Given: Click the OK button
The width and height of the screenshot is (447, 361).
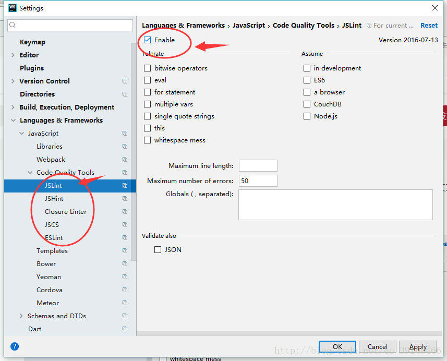Looking at the screenshot, I should [x=337, y=346].
